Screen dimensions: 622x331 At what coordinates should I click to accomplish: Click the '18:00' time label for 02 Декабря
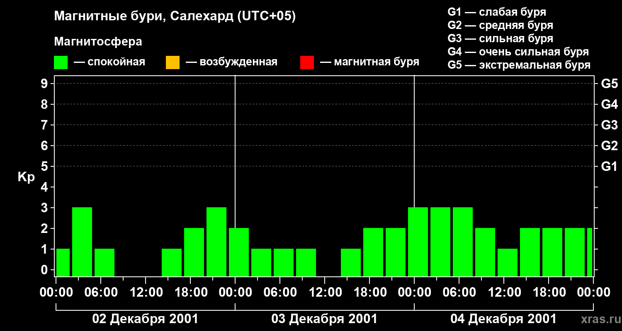[190, 293]
